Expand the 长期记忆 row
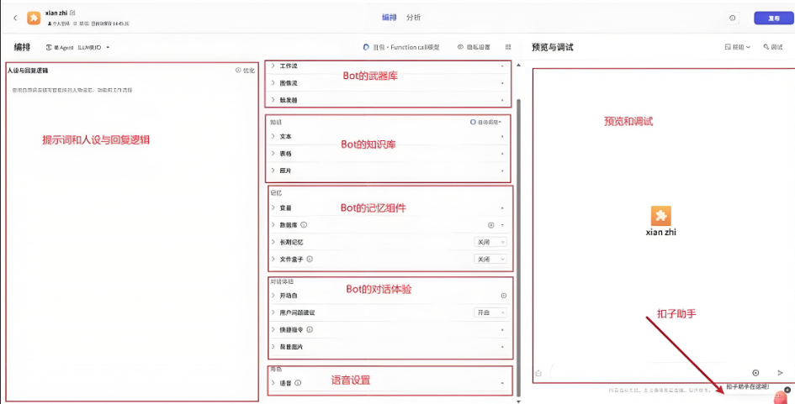This screenshot has width=795, height=404. [x=273, y=242]
